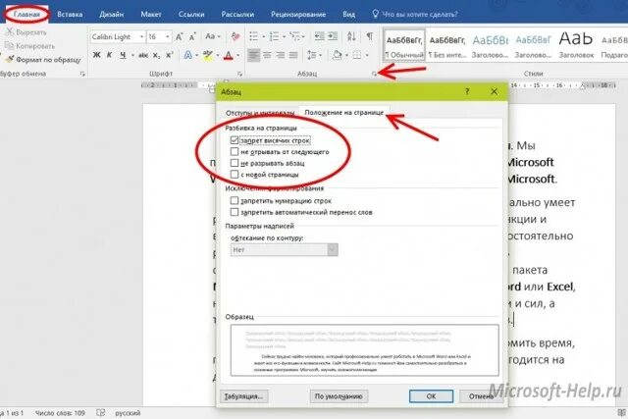Viewport: 628px width, 419px height.
Task: Select the Положение на странице dialog tab
Action: click(x=344, y=113)
